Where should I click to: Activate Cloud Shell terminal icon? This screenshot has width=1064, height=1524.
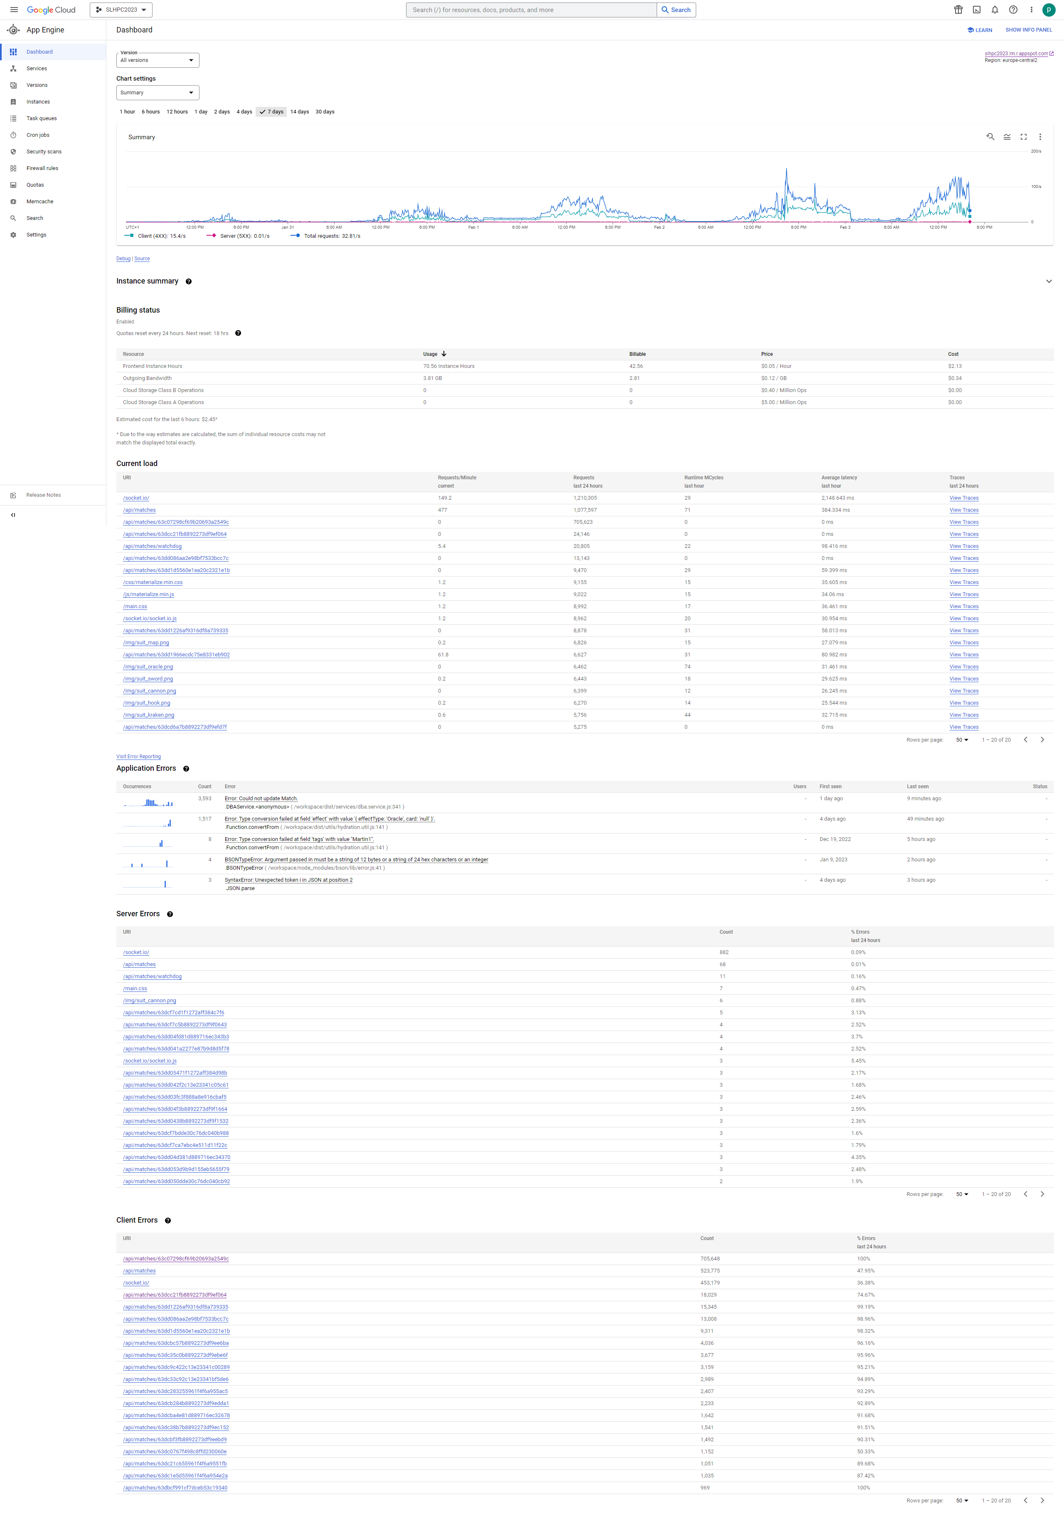[x=976, y=10]
